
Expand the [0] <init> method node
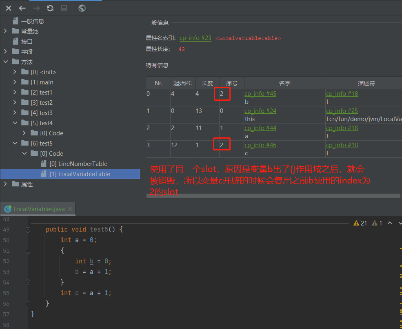click(15, 72)
